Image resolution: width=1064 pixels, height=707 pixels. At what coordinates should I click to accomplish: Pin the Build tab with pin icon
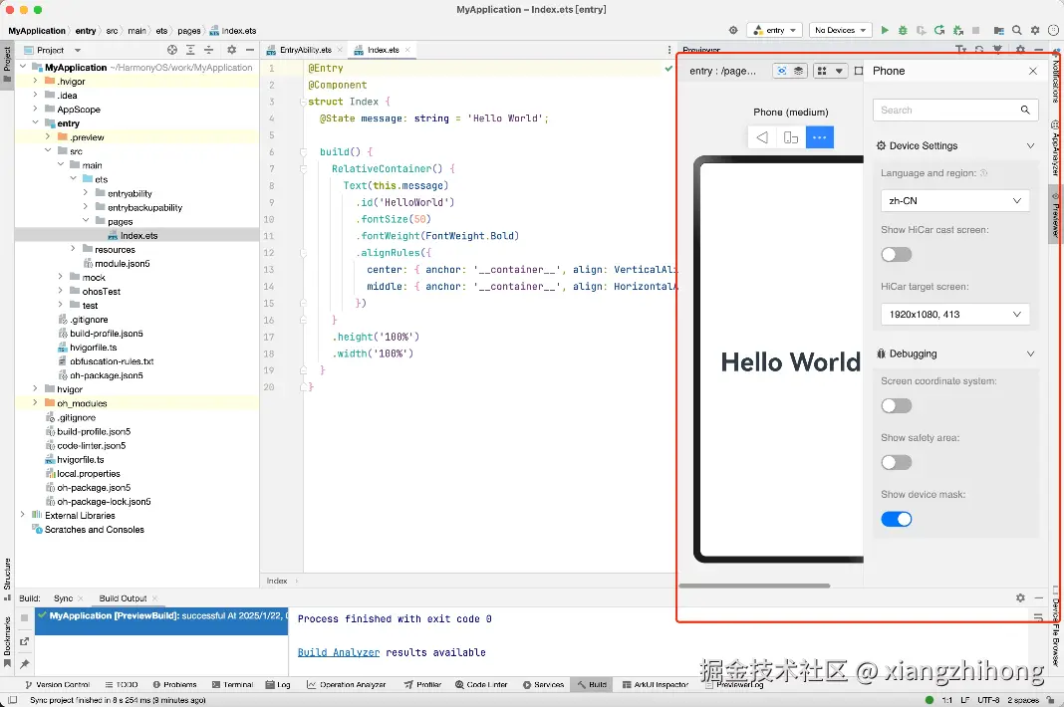coord(25,663)
